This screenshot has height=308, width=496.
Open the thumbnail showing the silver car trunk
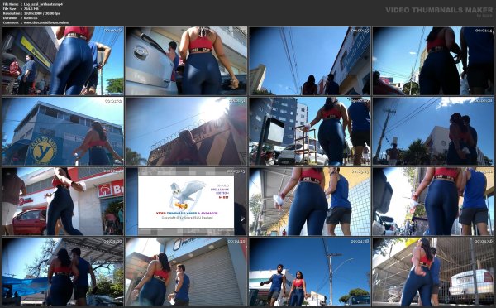pos(186,60)
